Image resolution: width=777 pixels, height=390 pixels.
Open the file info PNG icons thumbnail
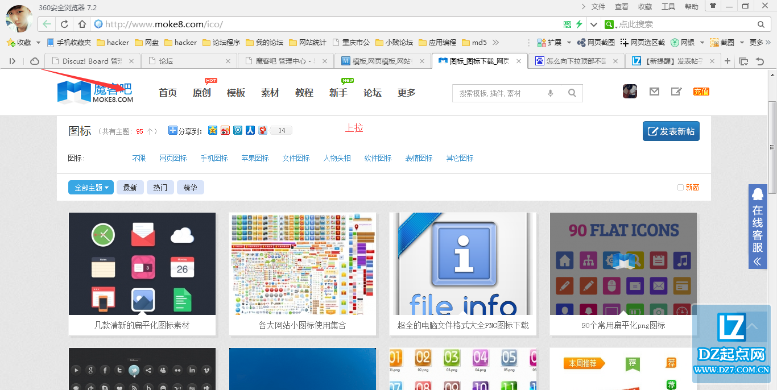pos(463,264)
